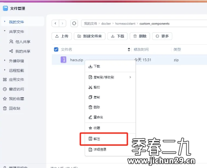Choose 详细信息 in the context menu
The width and height of the screenshot is (207, 168).
coord(110,149)
